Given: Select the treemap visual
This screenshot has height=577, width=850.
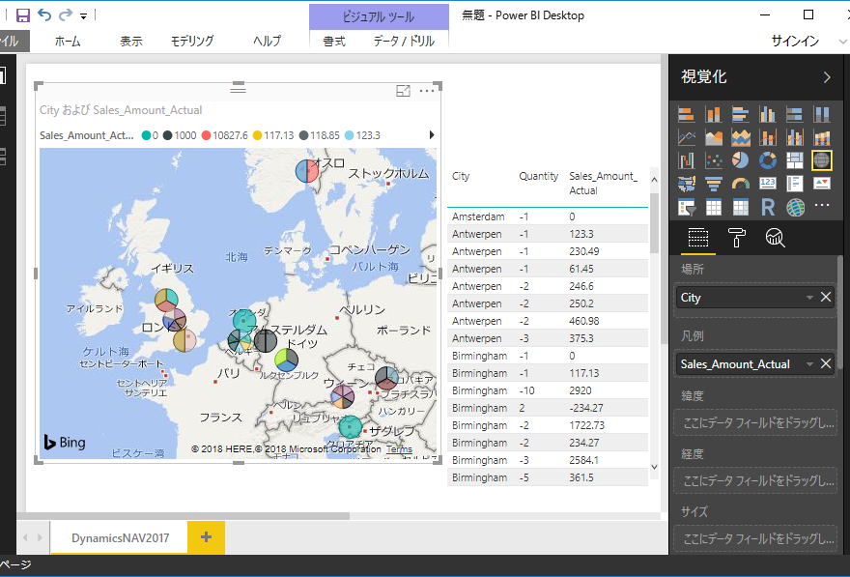Looking at the screenshot, I should (x=795, y=160).
